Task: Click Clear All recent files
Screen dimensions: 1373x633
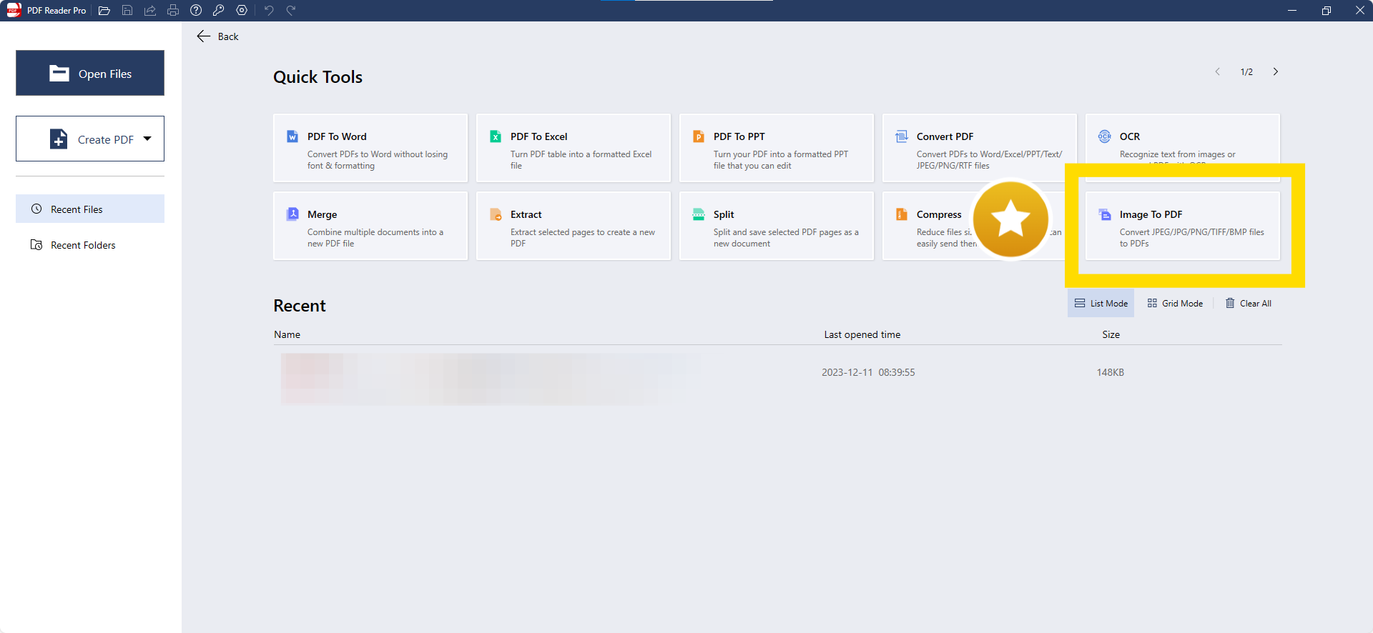Action: click(x=1249, y=304)
